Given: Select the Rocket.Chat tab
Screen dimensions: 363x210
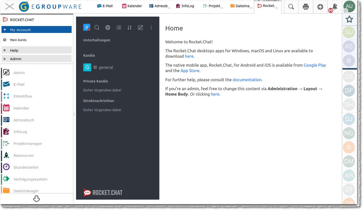Looking at the screenshot, I should tap(268, 6).
